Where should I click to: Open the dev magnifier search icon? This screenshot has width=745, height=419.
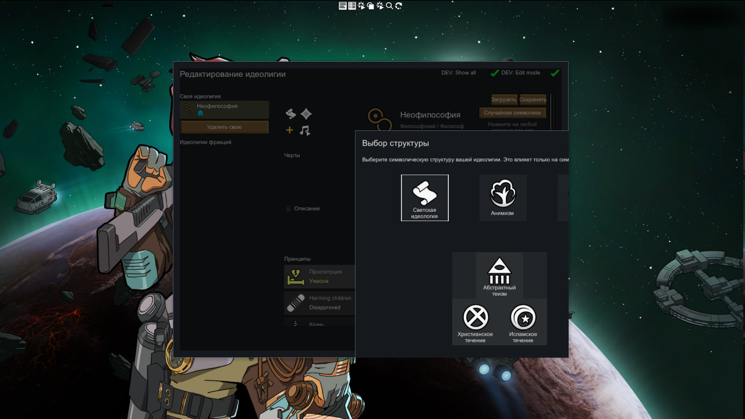(x=389, y=5)
